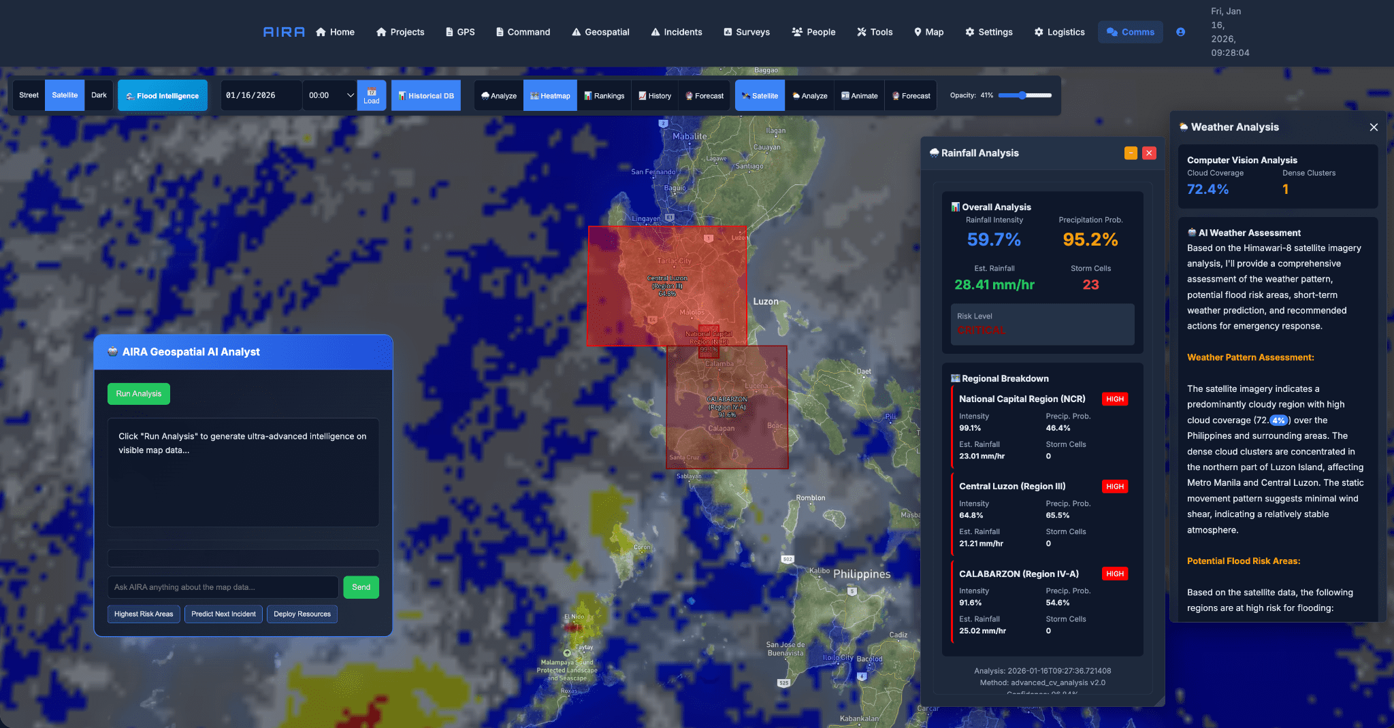
Task: Open the Heatmap flood layer
Action: (550, 96)
